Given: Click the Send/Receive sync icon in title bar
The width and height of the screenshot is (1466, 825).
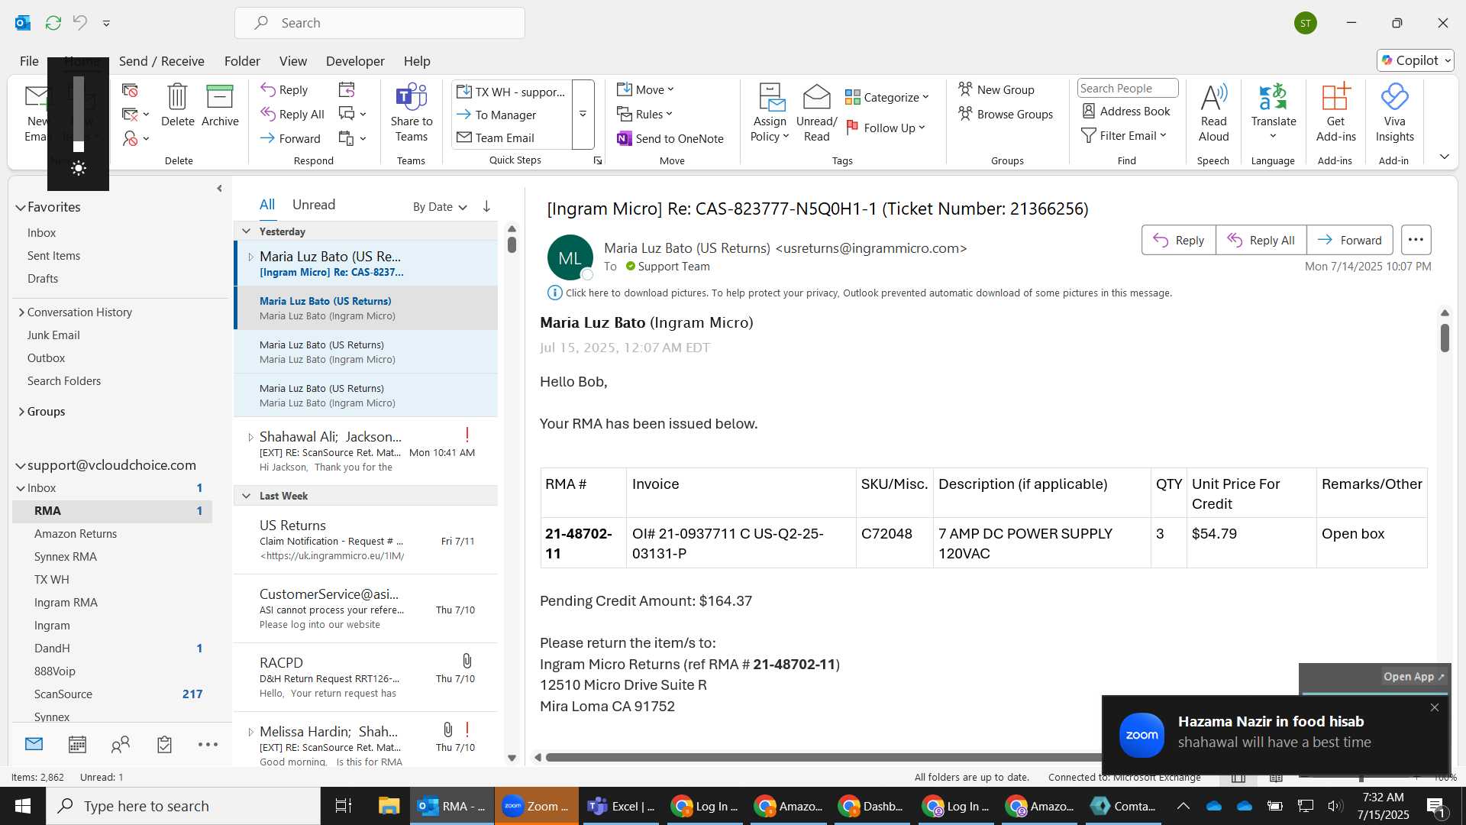Looking at the screenshot, I should point(53,23).
